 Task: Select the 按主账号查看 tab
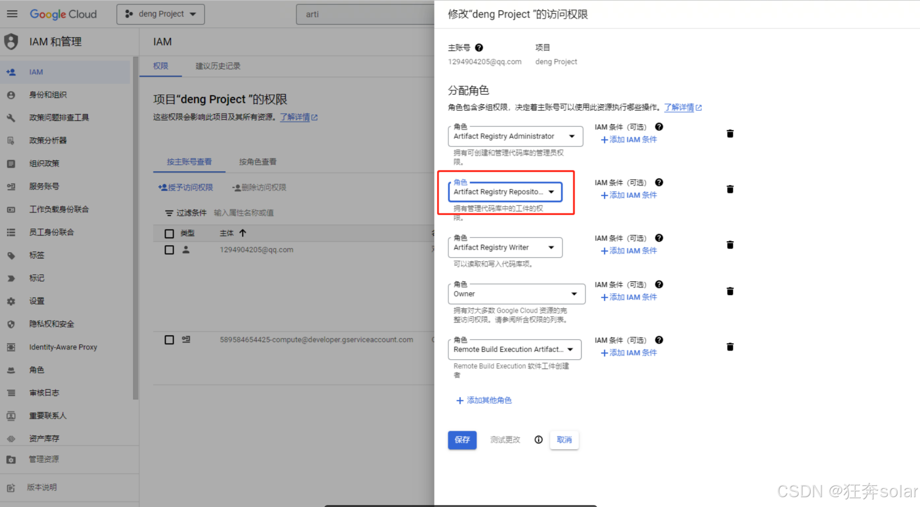click(x=189, y=162)
